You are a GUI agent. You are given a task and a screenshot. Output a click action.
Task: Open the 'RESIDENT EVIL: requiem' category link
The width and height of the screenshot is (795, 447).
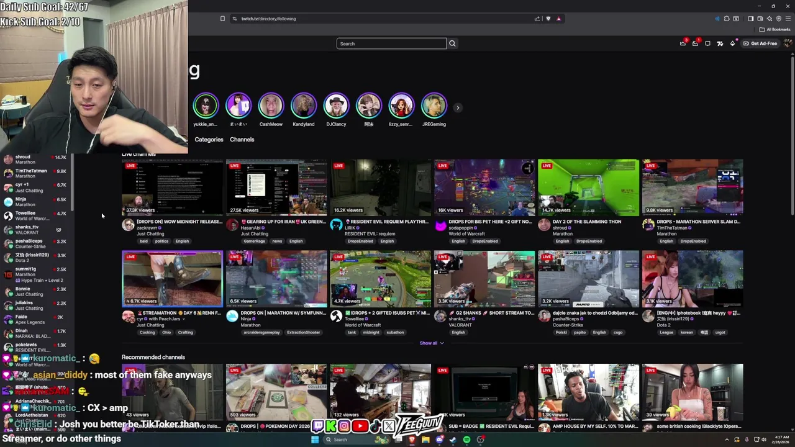click(x=370, y=234)
